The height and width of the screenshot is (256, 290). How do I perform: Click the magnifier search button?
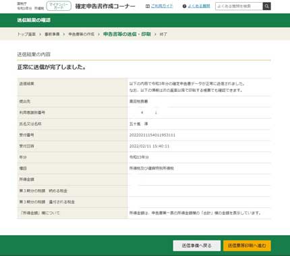pyautogui.click(x=266, y=6)
